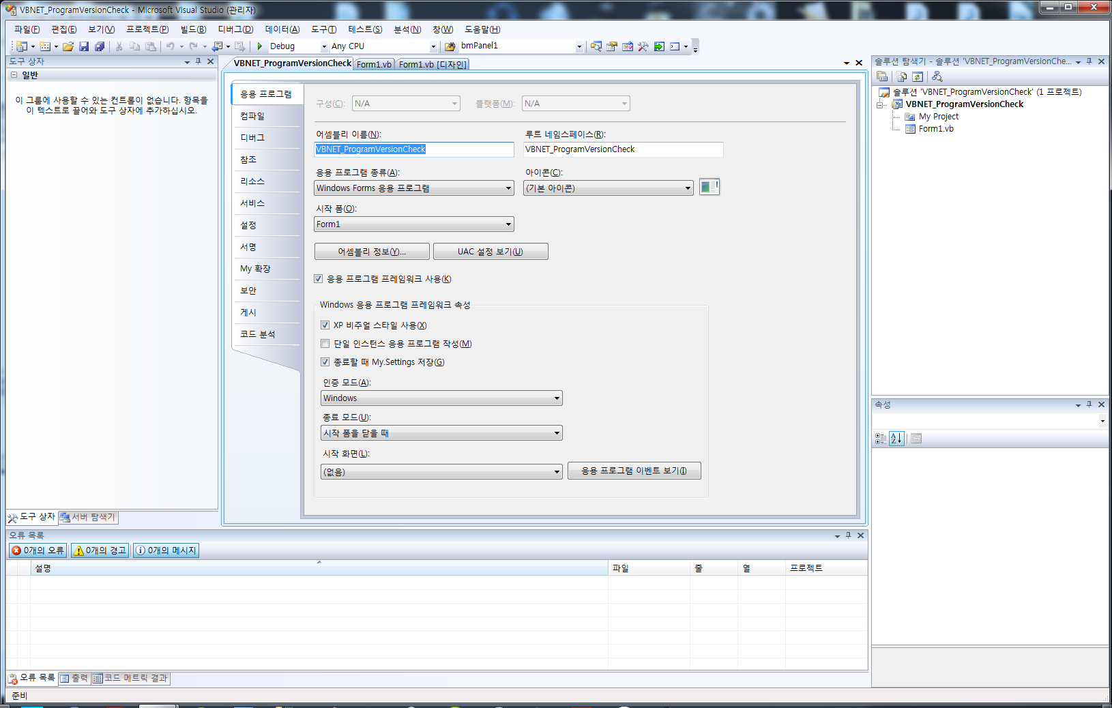Open the 도구(T) menu
1112x708 pixels.
pos(324,29)
